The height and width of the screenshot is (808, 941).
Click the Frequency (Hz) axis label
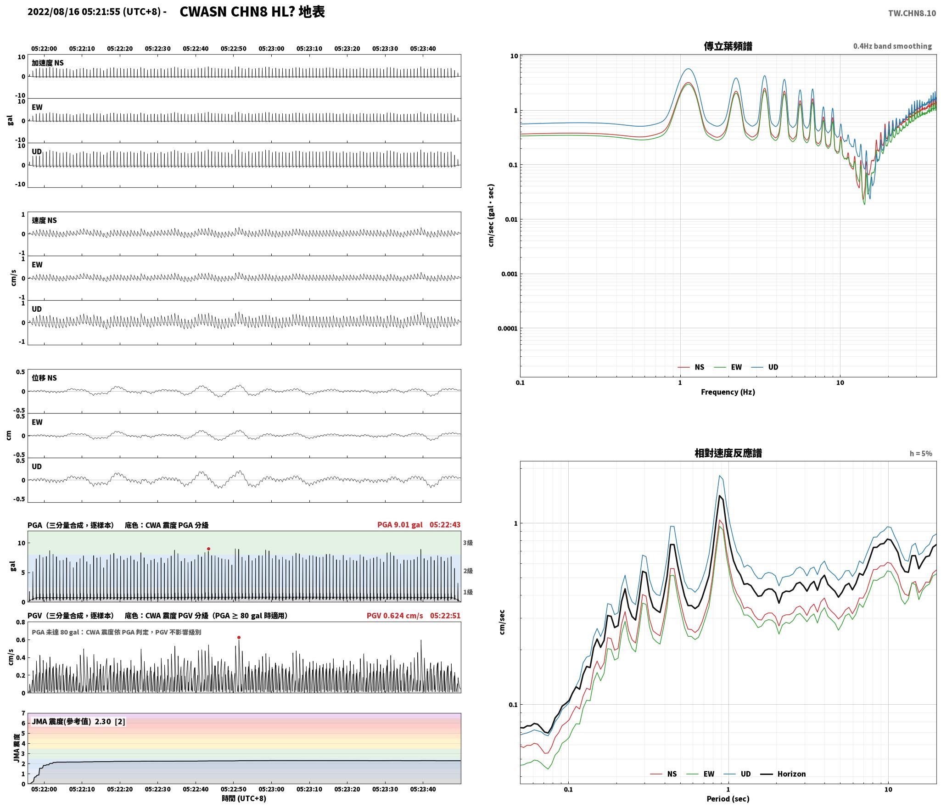point(728,392)
